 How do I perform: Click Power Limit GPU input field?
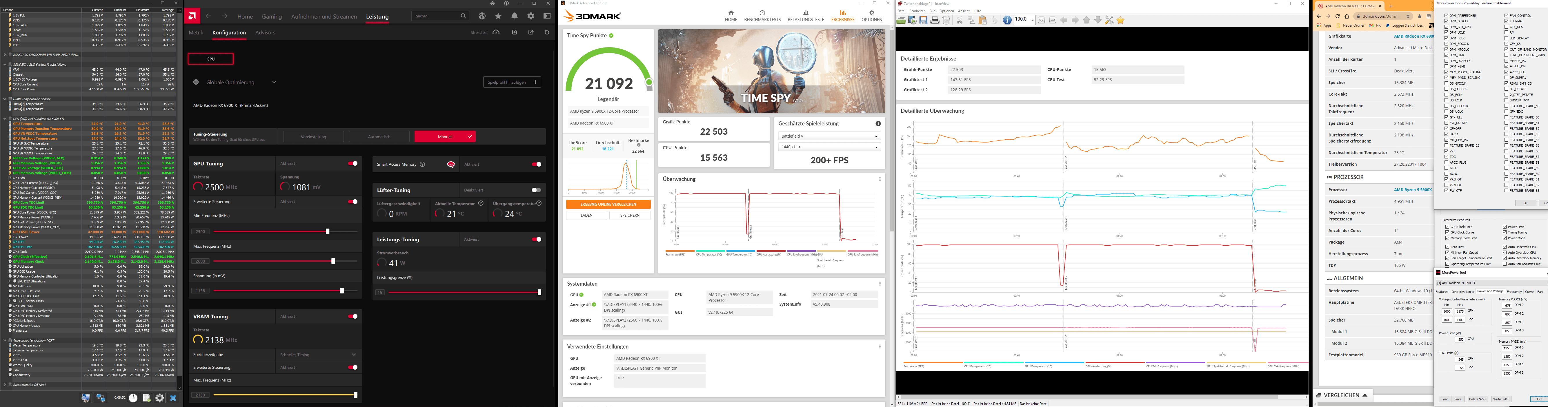coord(1460,339)
